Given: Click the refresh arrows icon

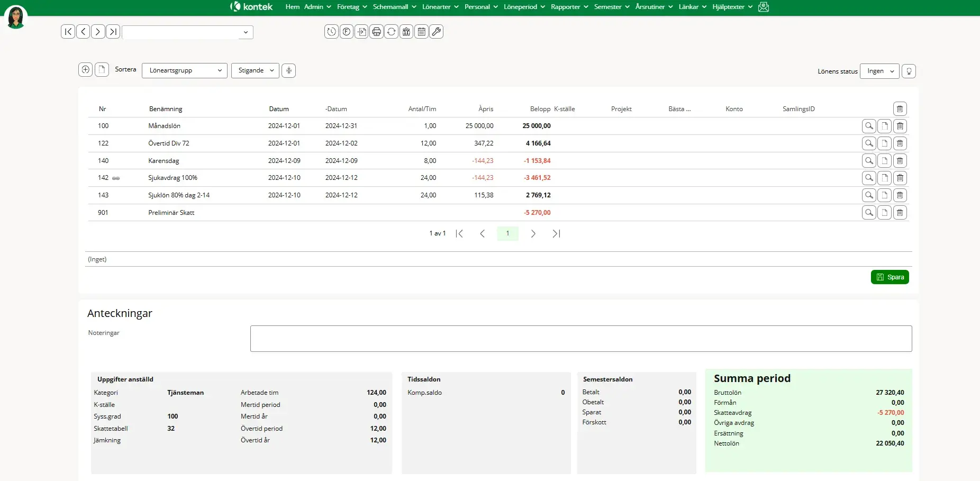Looking at the screenshot, I should (x=391, y=32).
